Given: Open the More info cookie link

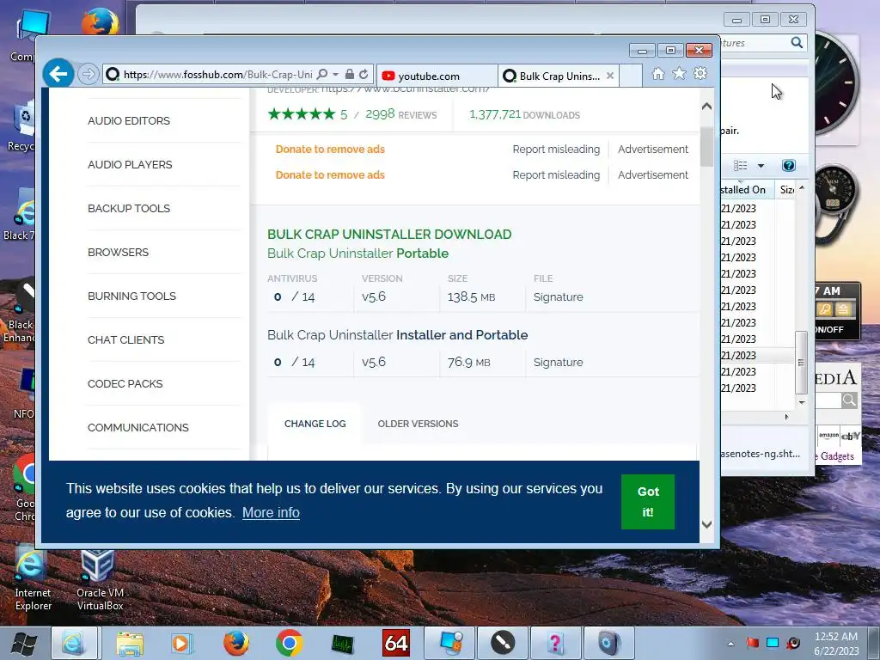Looking at the screenshot, I should tap(271, 512).
